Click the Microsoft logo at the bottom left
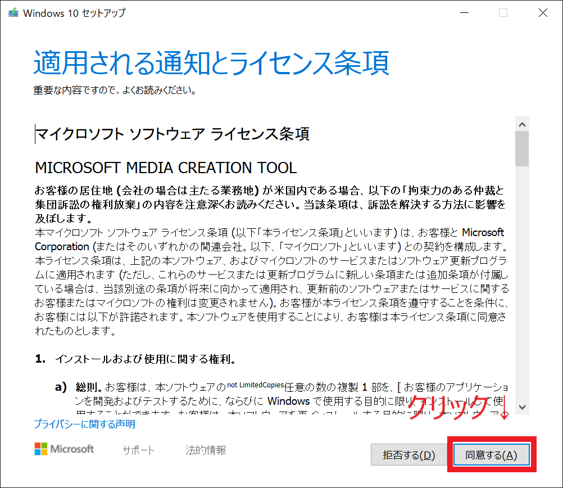The image size is (563, 488). pyautogui.click(x=64, y=449)
